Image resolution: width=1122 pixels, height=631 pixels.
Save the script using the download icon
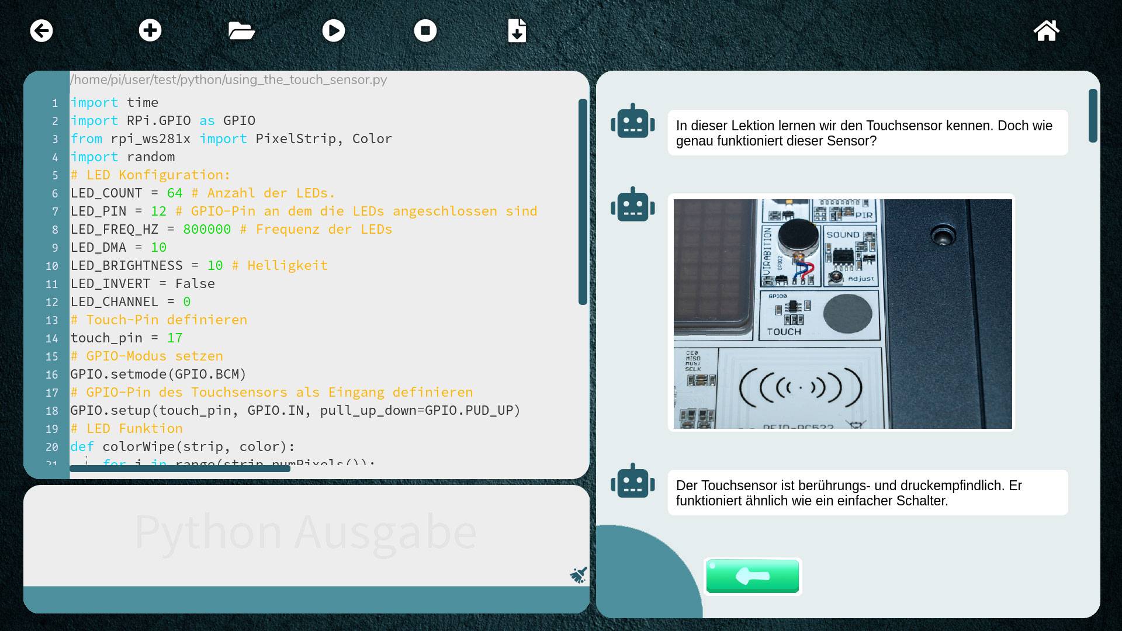[517, 30]
